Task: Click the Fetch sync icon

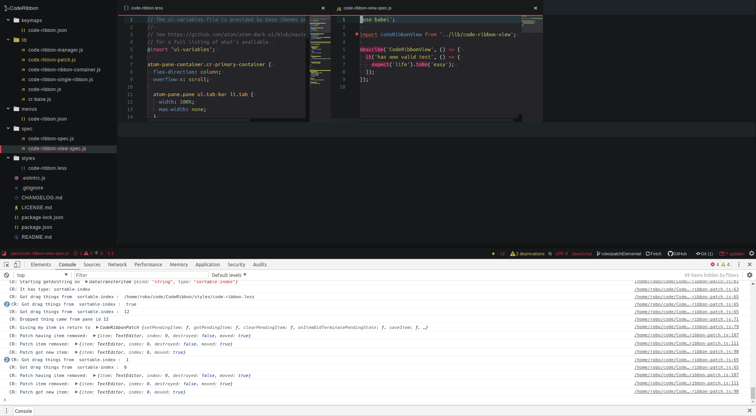Action: click(x=648, y=254)
